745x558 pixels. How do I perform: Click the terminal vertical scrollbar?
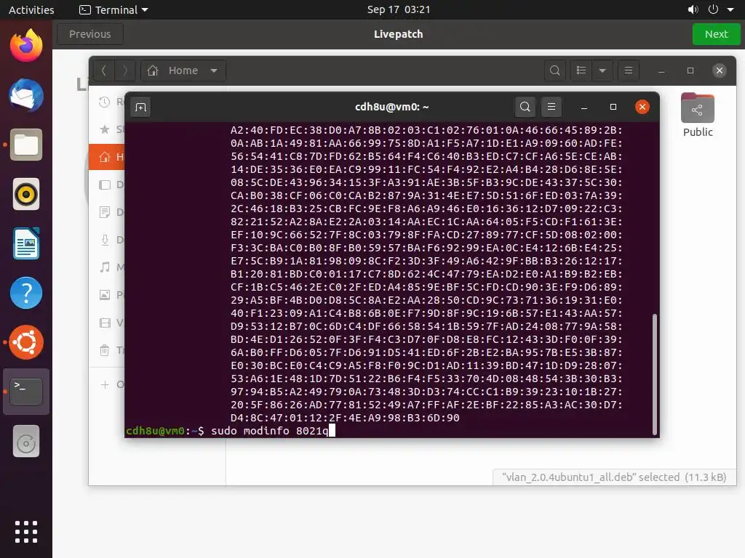pyautogui.click(x=654, y=374)
